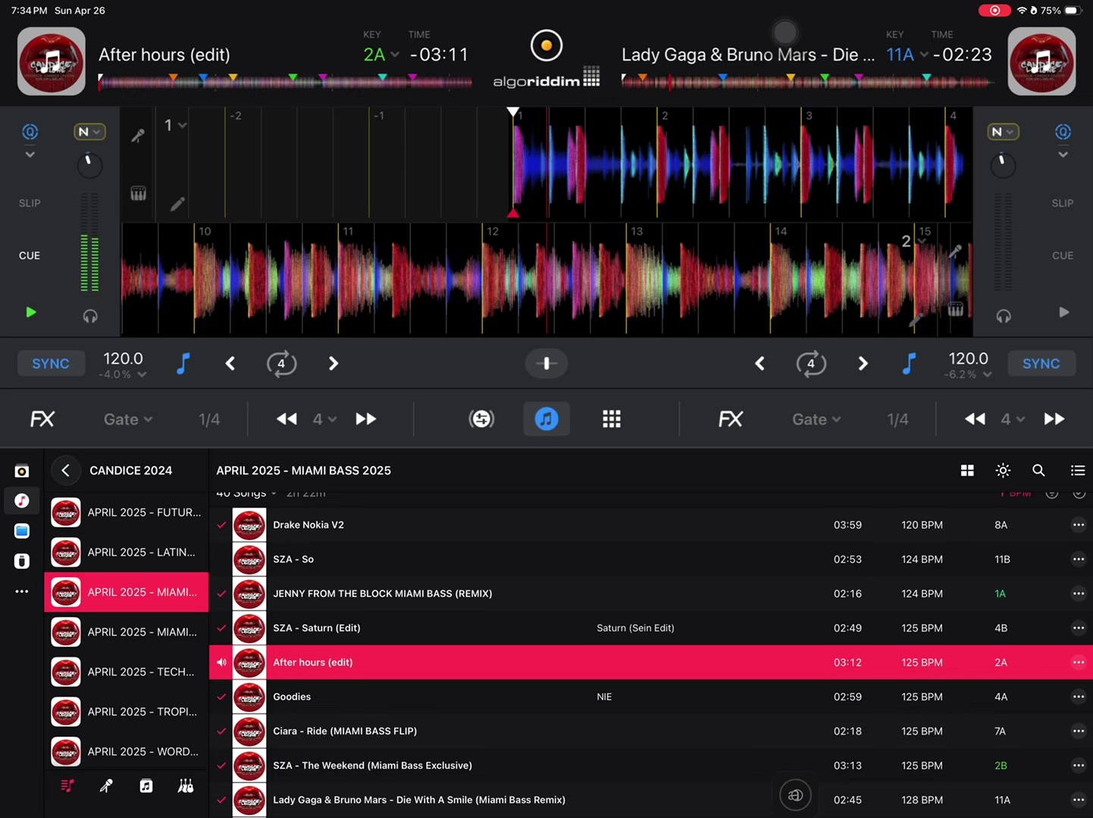Select the USB drive library source
This screenshot has width=1093, height=818.
(x=21, y=561)
